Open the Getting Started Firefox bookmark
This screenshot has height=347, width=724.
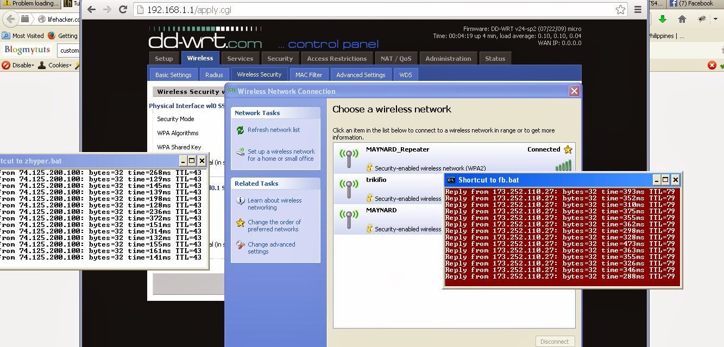coord(63,36)
